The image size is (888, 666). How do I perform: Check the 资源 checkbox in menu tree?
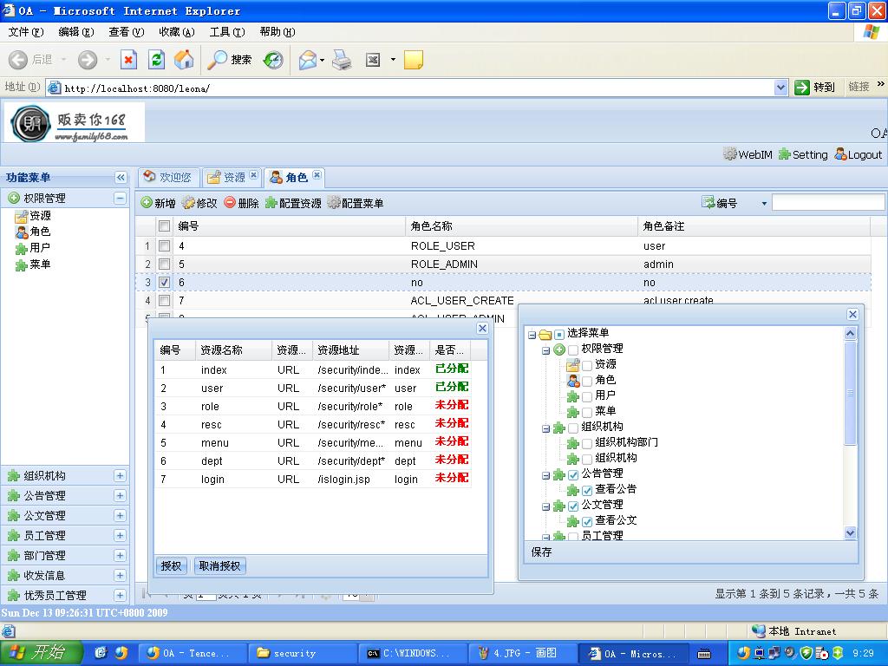pos(587,365)
